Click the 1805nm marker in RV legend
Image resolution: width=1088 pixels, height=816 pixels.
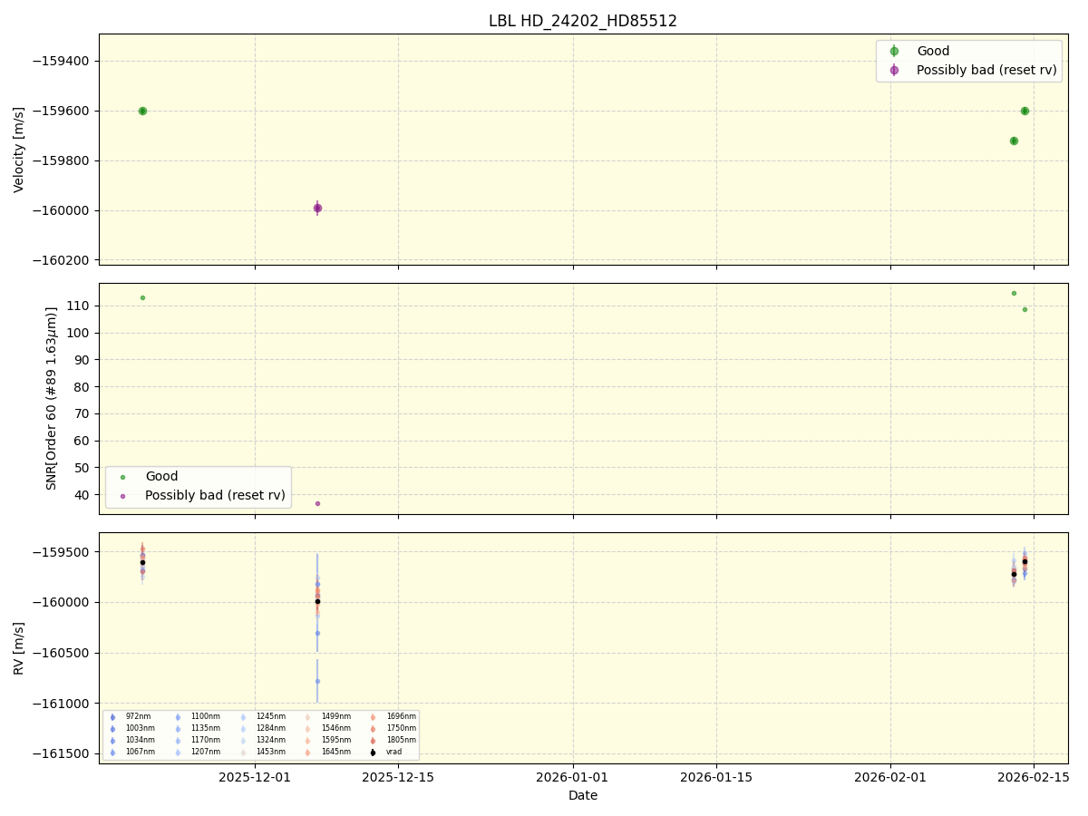tap(373, 740)
